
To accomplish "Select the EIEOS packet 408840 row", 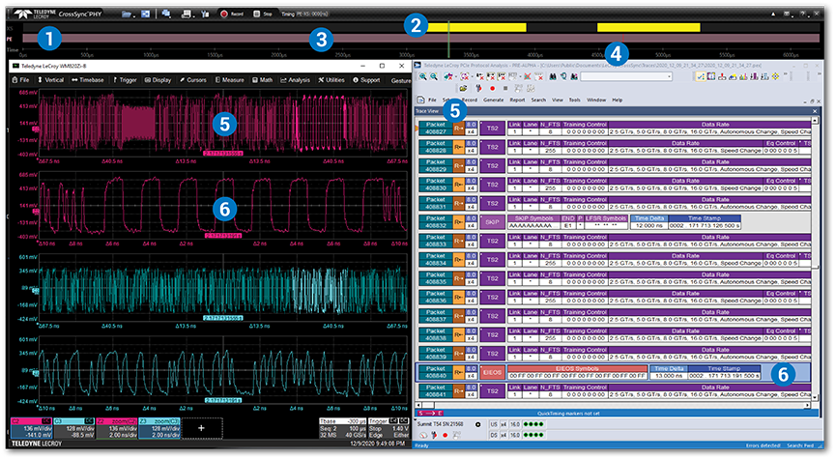I will click(x=613, y=372).
